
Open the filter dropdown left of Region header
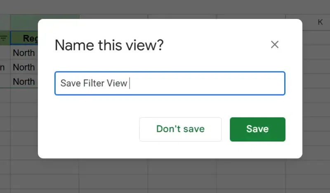tap(4, 38)
